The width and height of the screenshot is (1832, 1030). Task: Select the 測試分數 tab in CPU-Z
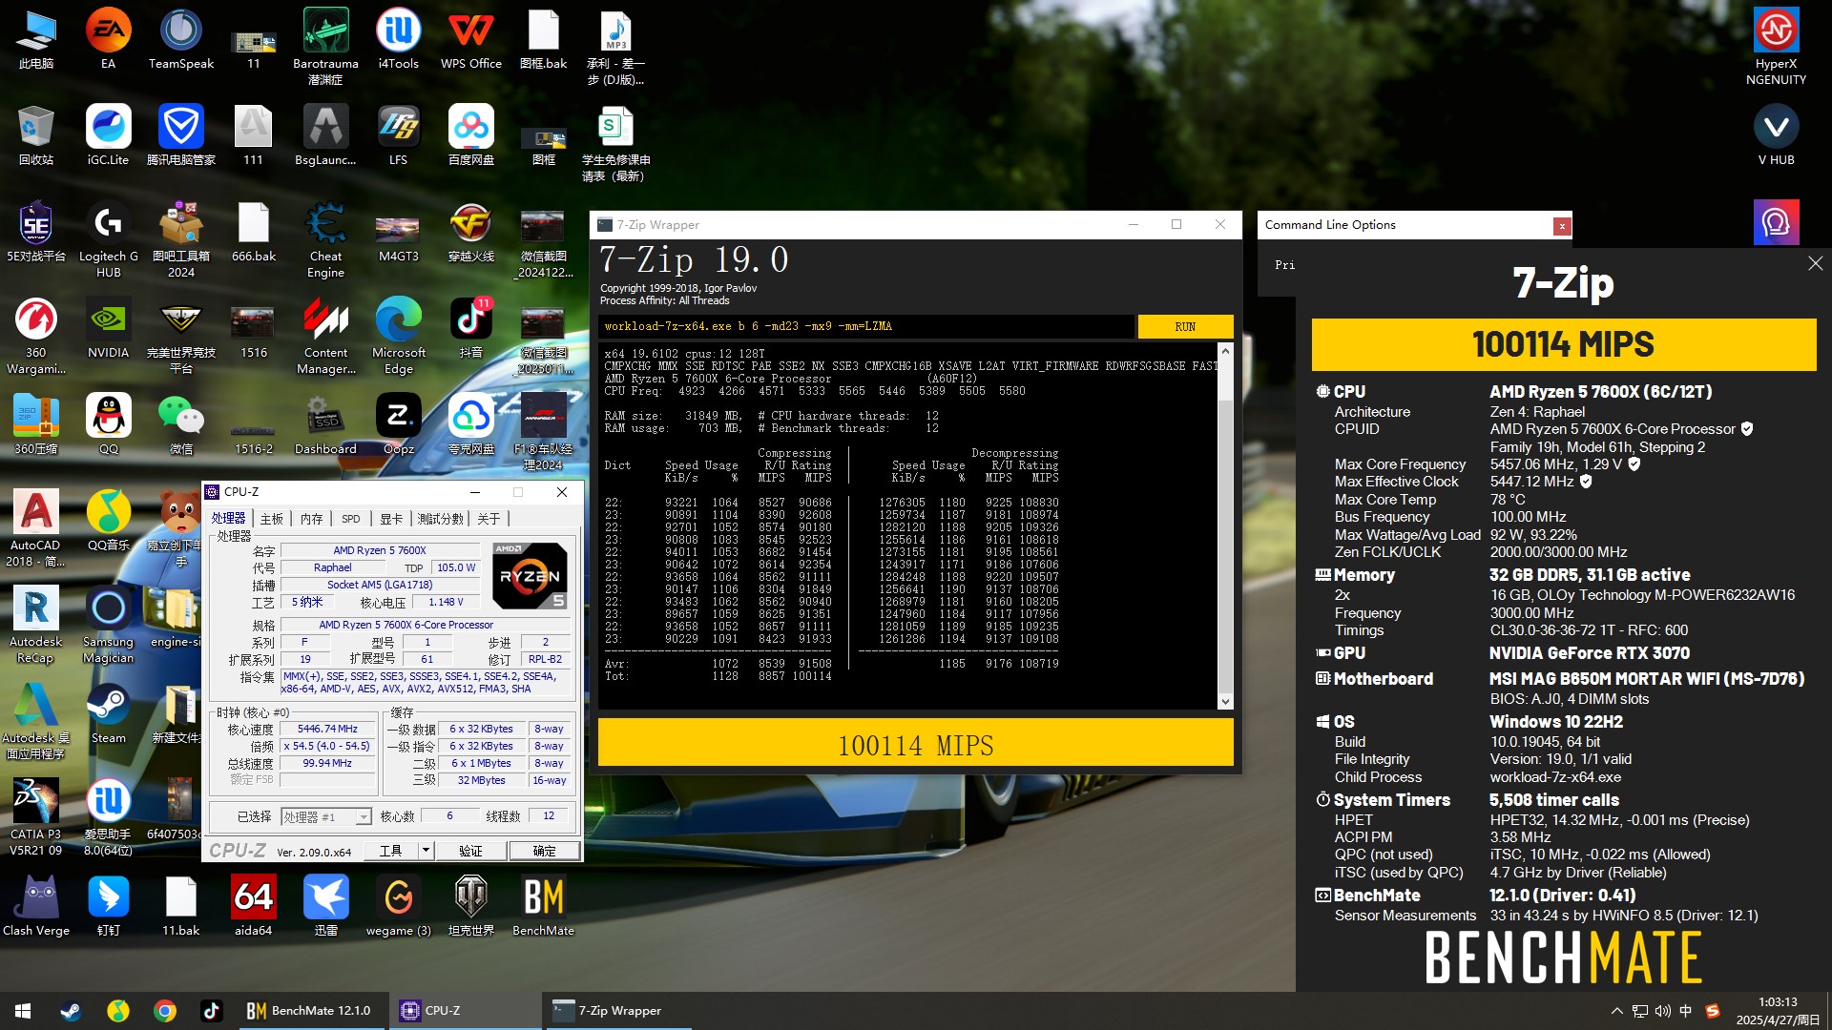(x=440, y=519)
